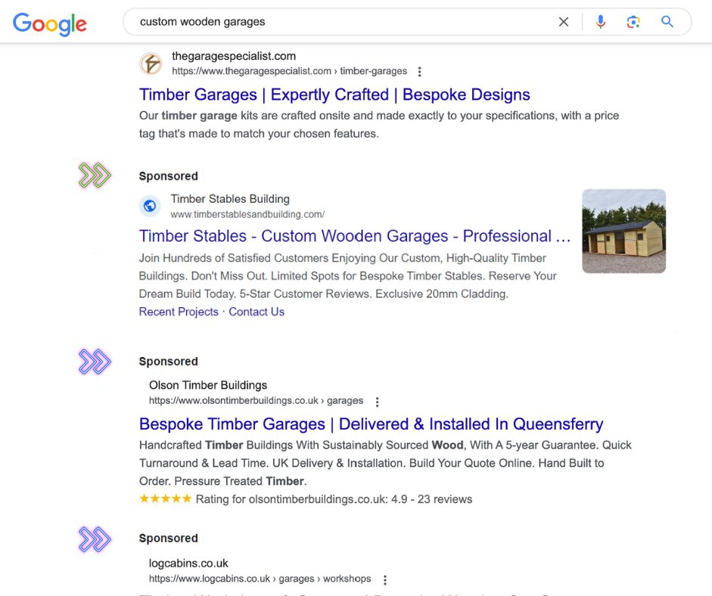Viewport: 712px width, 596px height.
Task: Open options menu for thegaragespecialist.com result
Action: pos(420,72)
